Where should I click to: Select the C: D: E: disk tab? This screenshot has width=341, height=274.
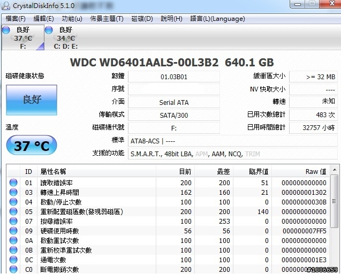pyautogui.click(x=66, y=38)
